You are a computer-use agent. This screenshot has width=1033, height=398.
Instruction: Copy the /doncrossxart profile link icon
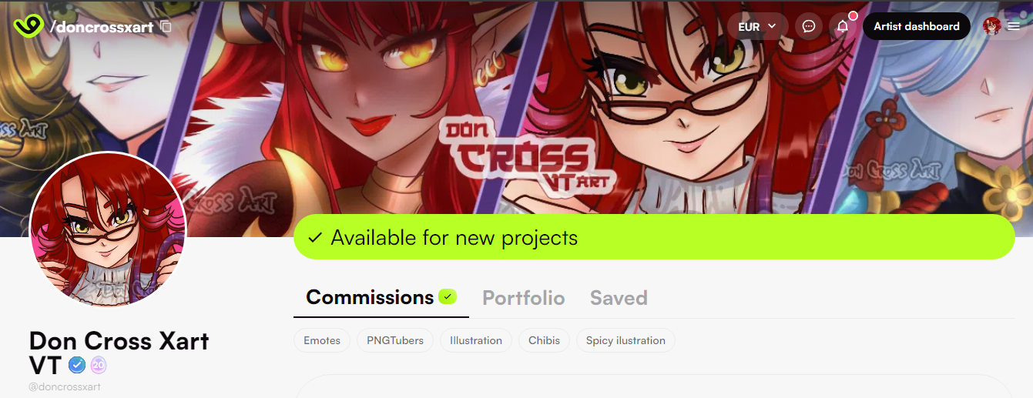click(165, 27)
